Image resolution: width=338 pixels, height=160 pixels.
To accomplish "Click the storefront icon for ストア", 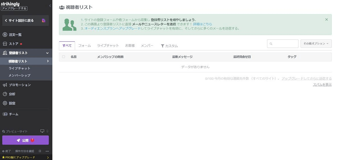I will pyautogui.click(x=5, y=44).
